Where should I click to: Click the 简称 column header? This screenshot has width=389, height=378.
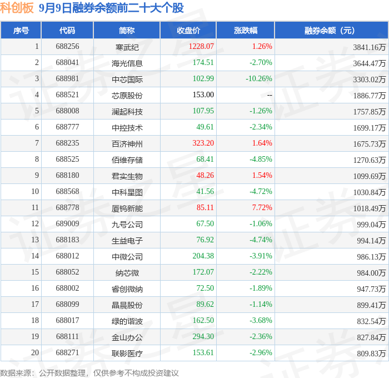coord(127,30)
